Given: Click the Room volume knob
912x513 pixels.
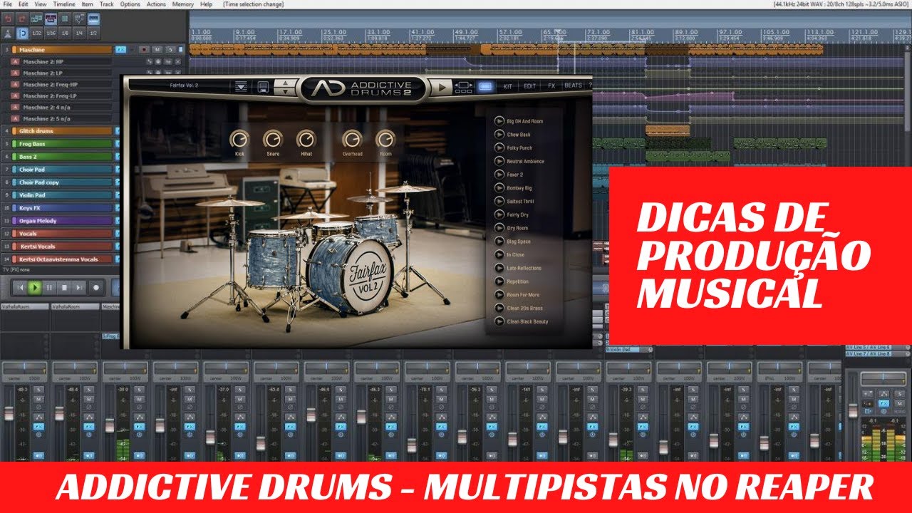Looking at the screenshot, I should 385,138.
